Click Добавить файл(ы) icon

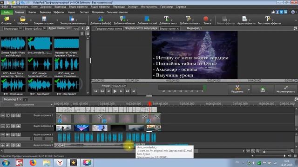pos(101,19)
